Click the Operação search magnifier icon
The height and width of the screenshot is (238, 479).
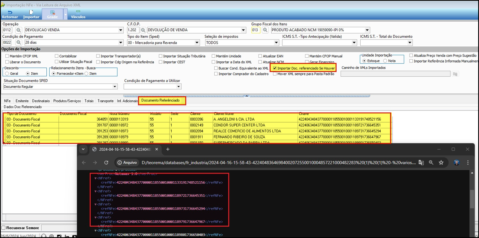point(19,30)
